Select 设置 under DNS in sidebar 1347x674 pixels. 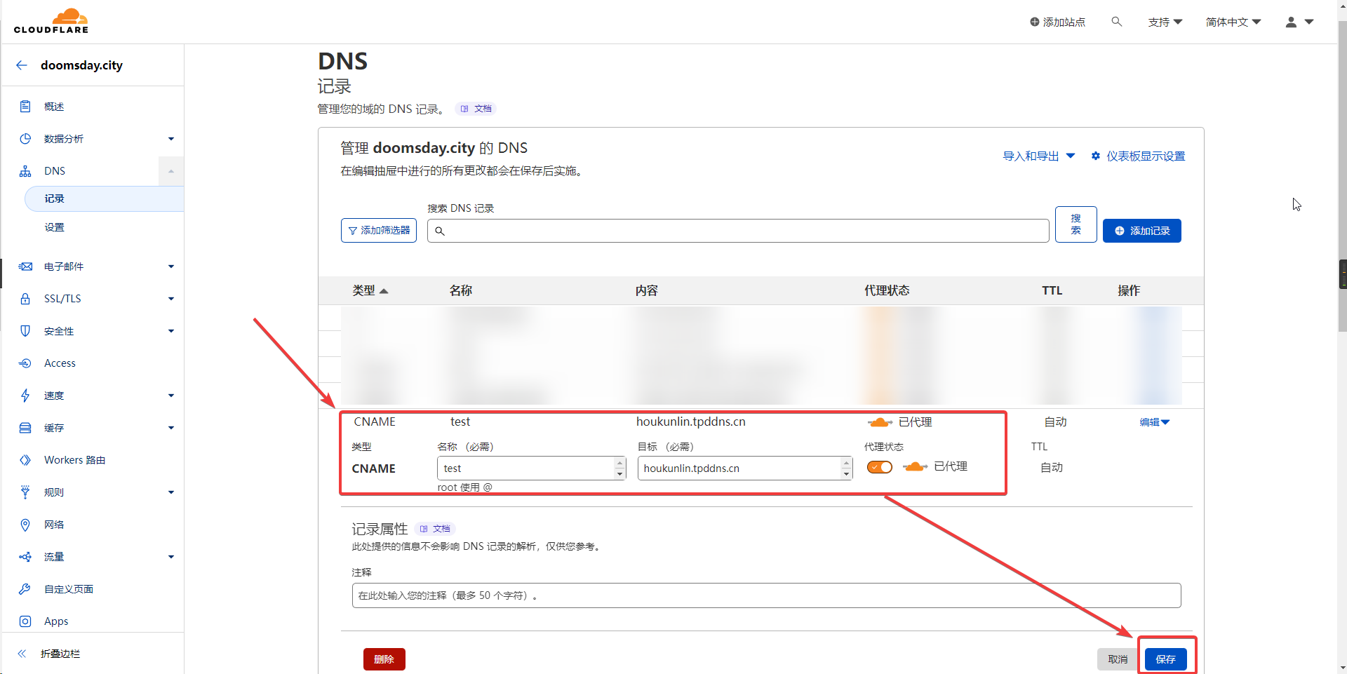click(x=54, y=227)
